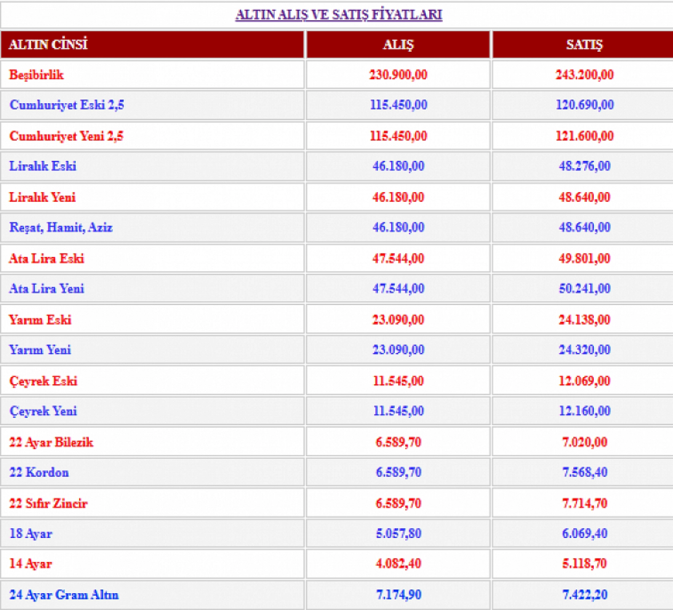673x610 pixels.
Task: Select the Reşat, Hamit, Aziz label
Action: [61, 227]
